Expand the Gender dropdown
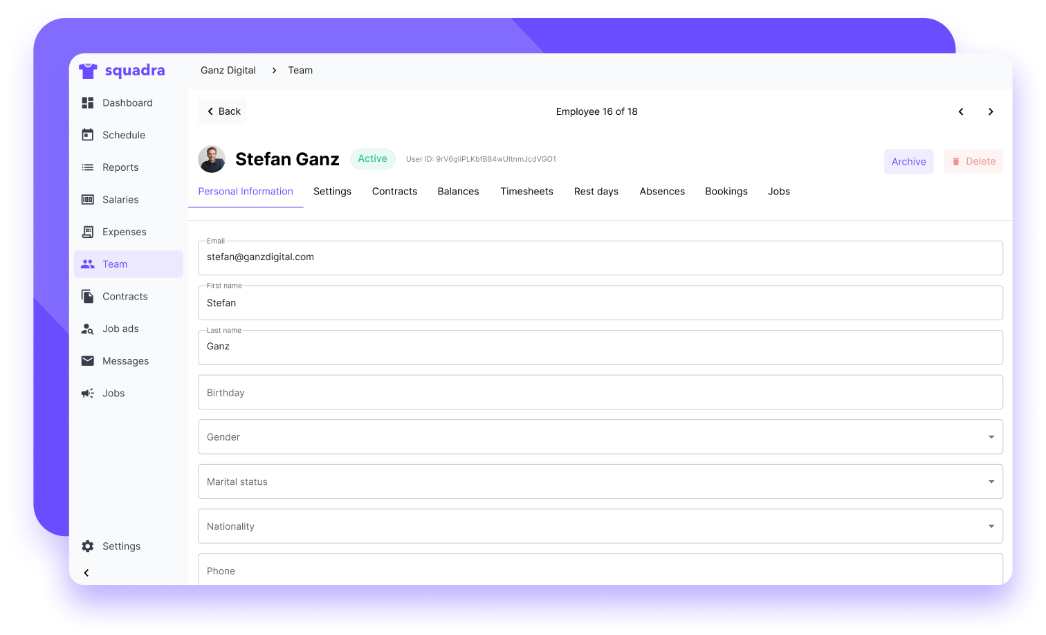The height and width of the screenshot is (635, 1046). [991, 437]
